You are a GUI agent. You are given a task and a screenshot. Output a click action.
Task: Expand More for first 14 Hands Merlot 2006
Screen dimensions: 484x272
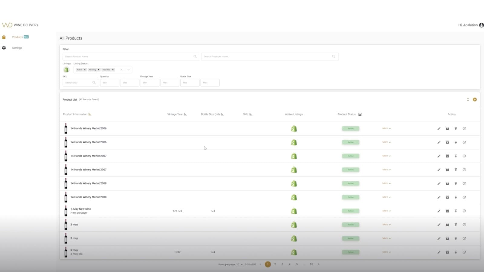point(387,128)
